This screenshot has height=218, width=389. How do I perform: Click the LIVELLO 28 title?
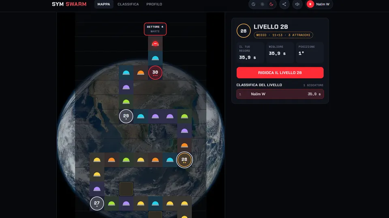pyautogui.click(x=271, y=27)
